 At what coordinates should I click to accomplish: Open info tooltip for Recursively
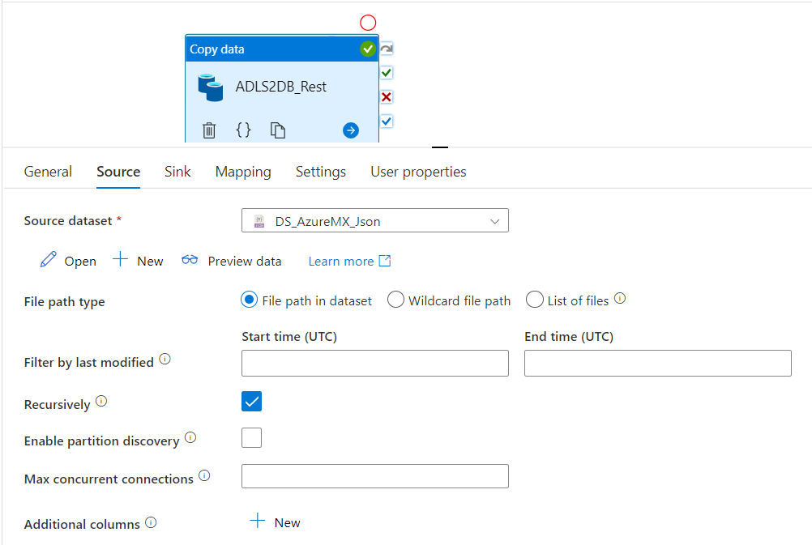coord(101,401)
